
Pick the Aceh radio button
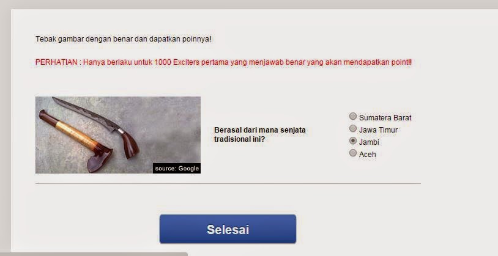click(353, 153)
